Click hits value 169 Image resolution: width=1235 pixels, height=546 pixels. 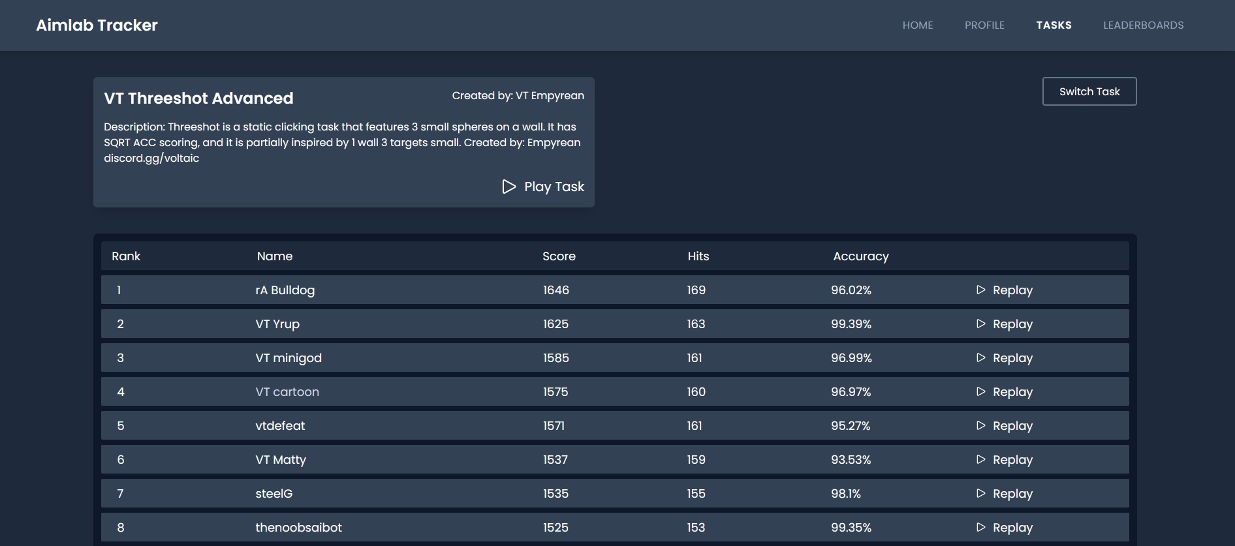point(696,290)
